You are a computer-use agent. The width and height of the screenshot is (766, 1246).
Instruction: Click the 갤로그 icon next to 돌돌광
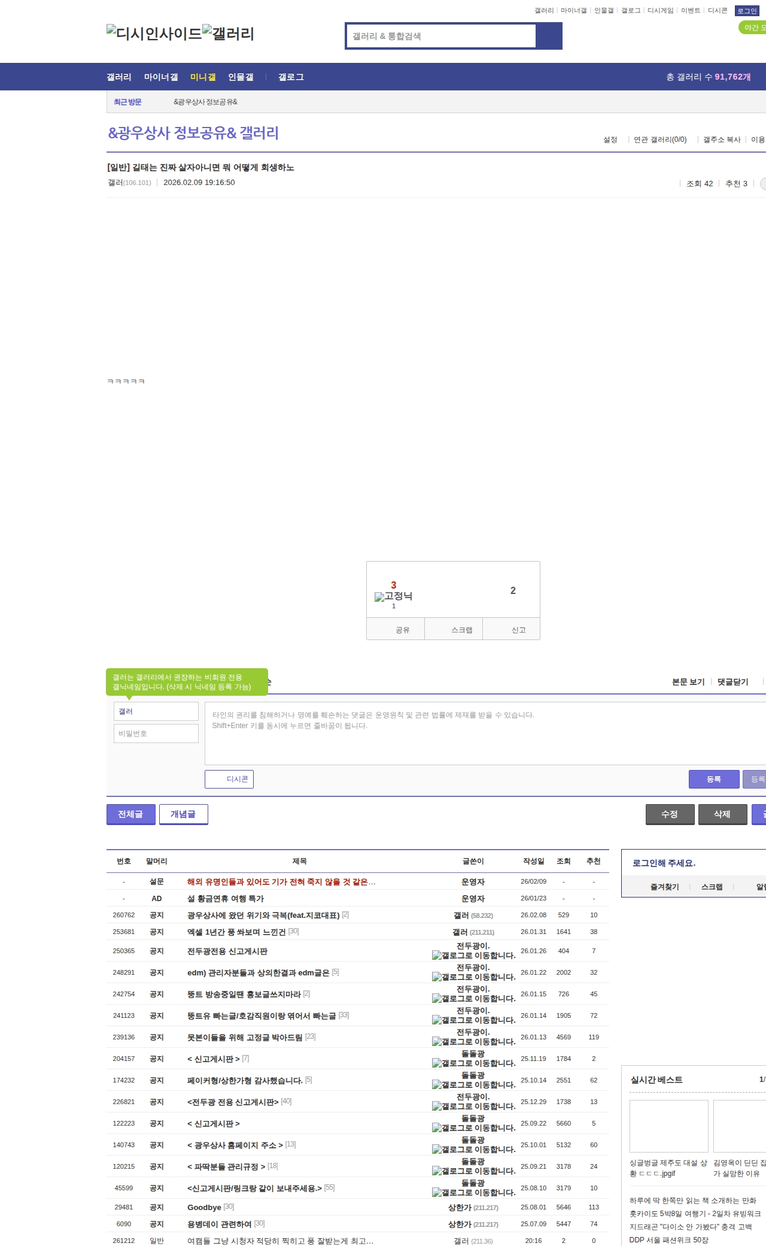coord(436,1063)
